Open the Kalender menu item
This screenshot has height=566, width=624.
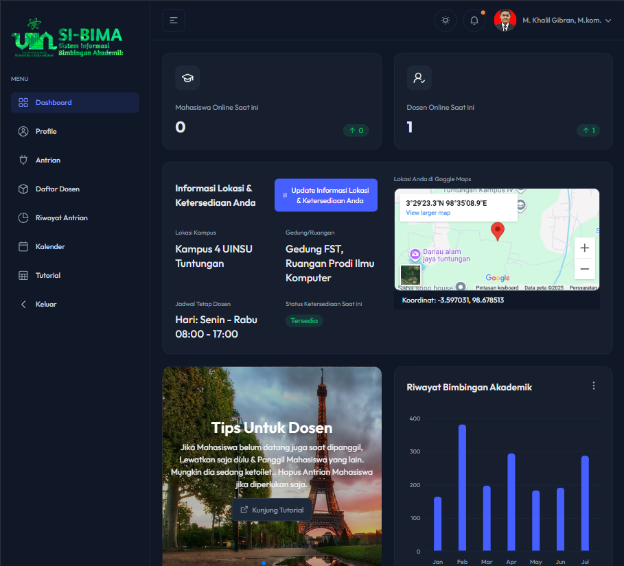pyautogui.click(x=76, y=246)
